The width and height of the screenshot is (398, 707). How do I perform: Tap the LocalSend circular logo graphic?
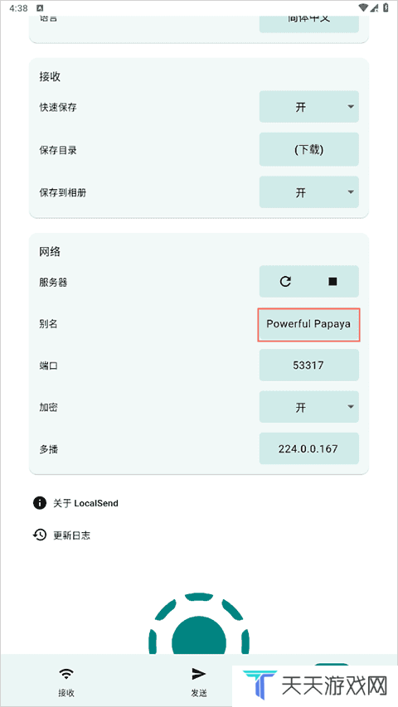point(198,624)
